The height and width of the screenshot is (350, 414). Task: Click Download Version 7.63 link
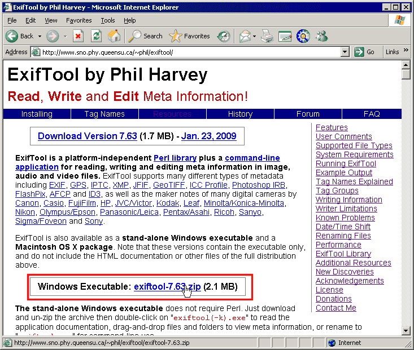click(88, 136)
